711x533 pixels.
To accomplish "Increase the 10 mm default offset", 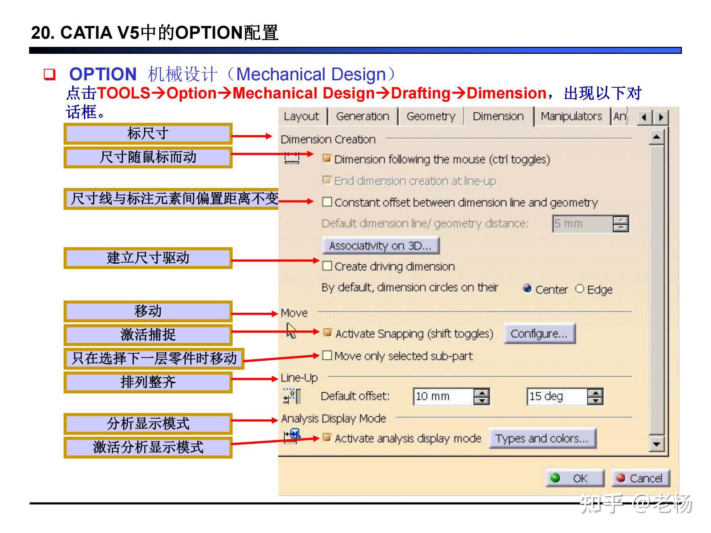I will coord(482,393).
